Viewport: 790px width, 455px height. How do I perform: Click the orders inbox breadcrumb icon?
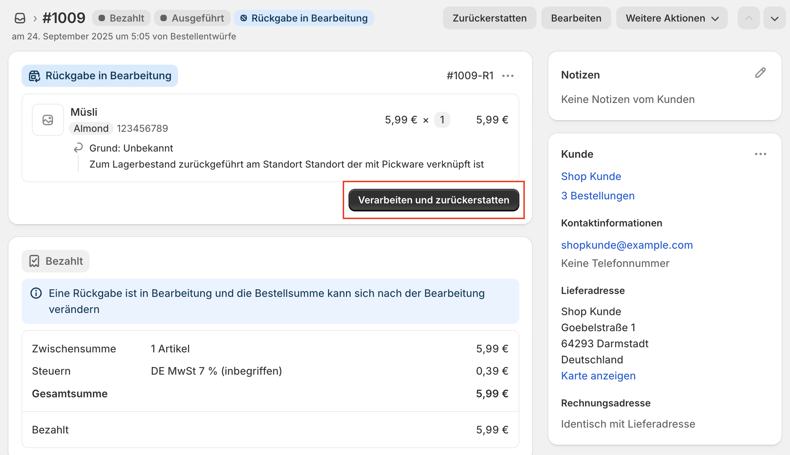tap(20, 18)
